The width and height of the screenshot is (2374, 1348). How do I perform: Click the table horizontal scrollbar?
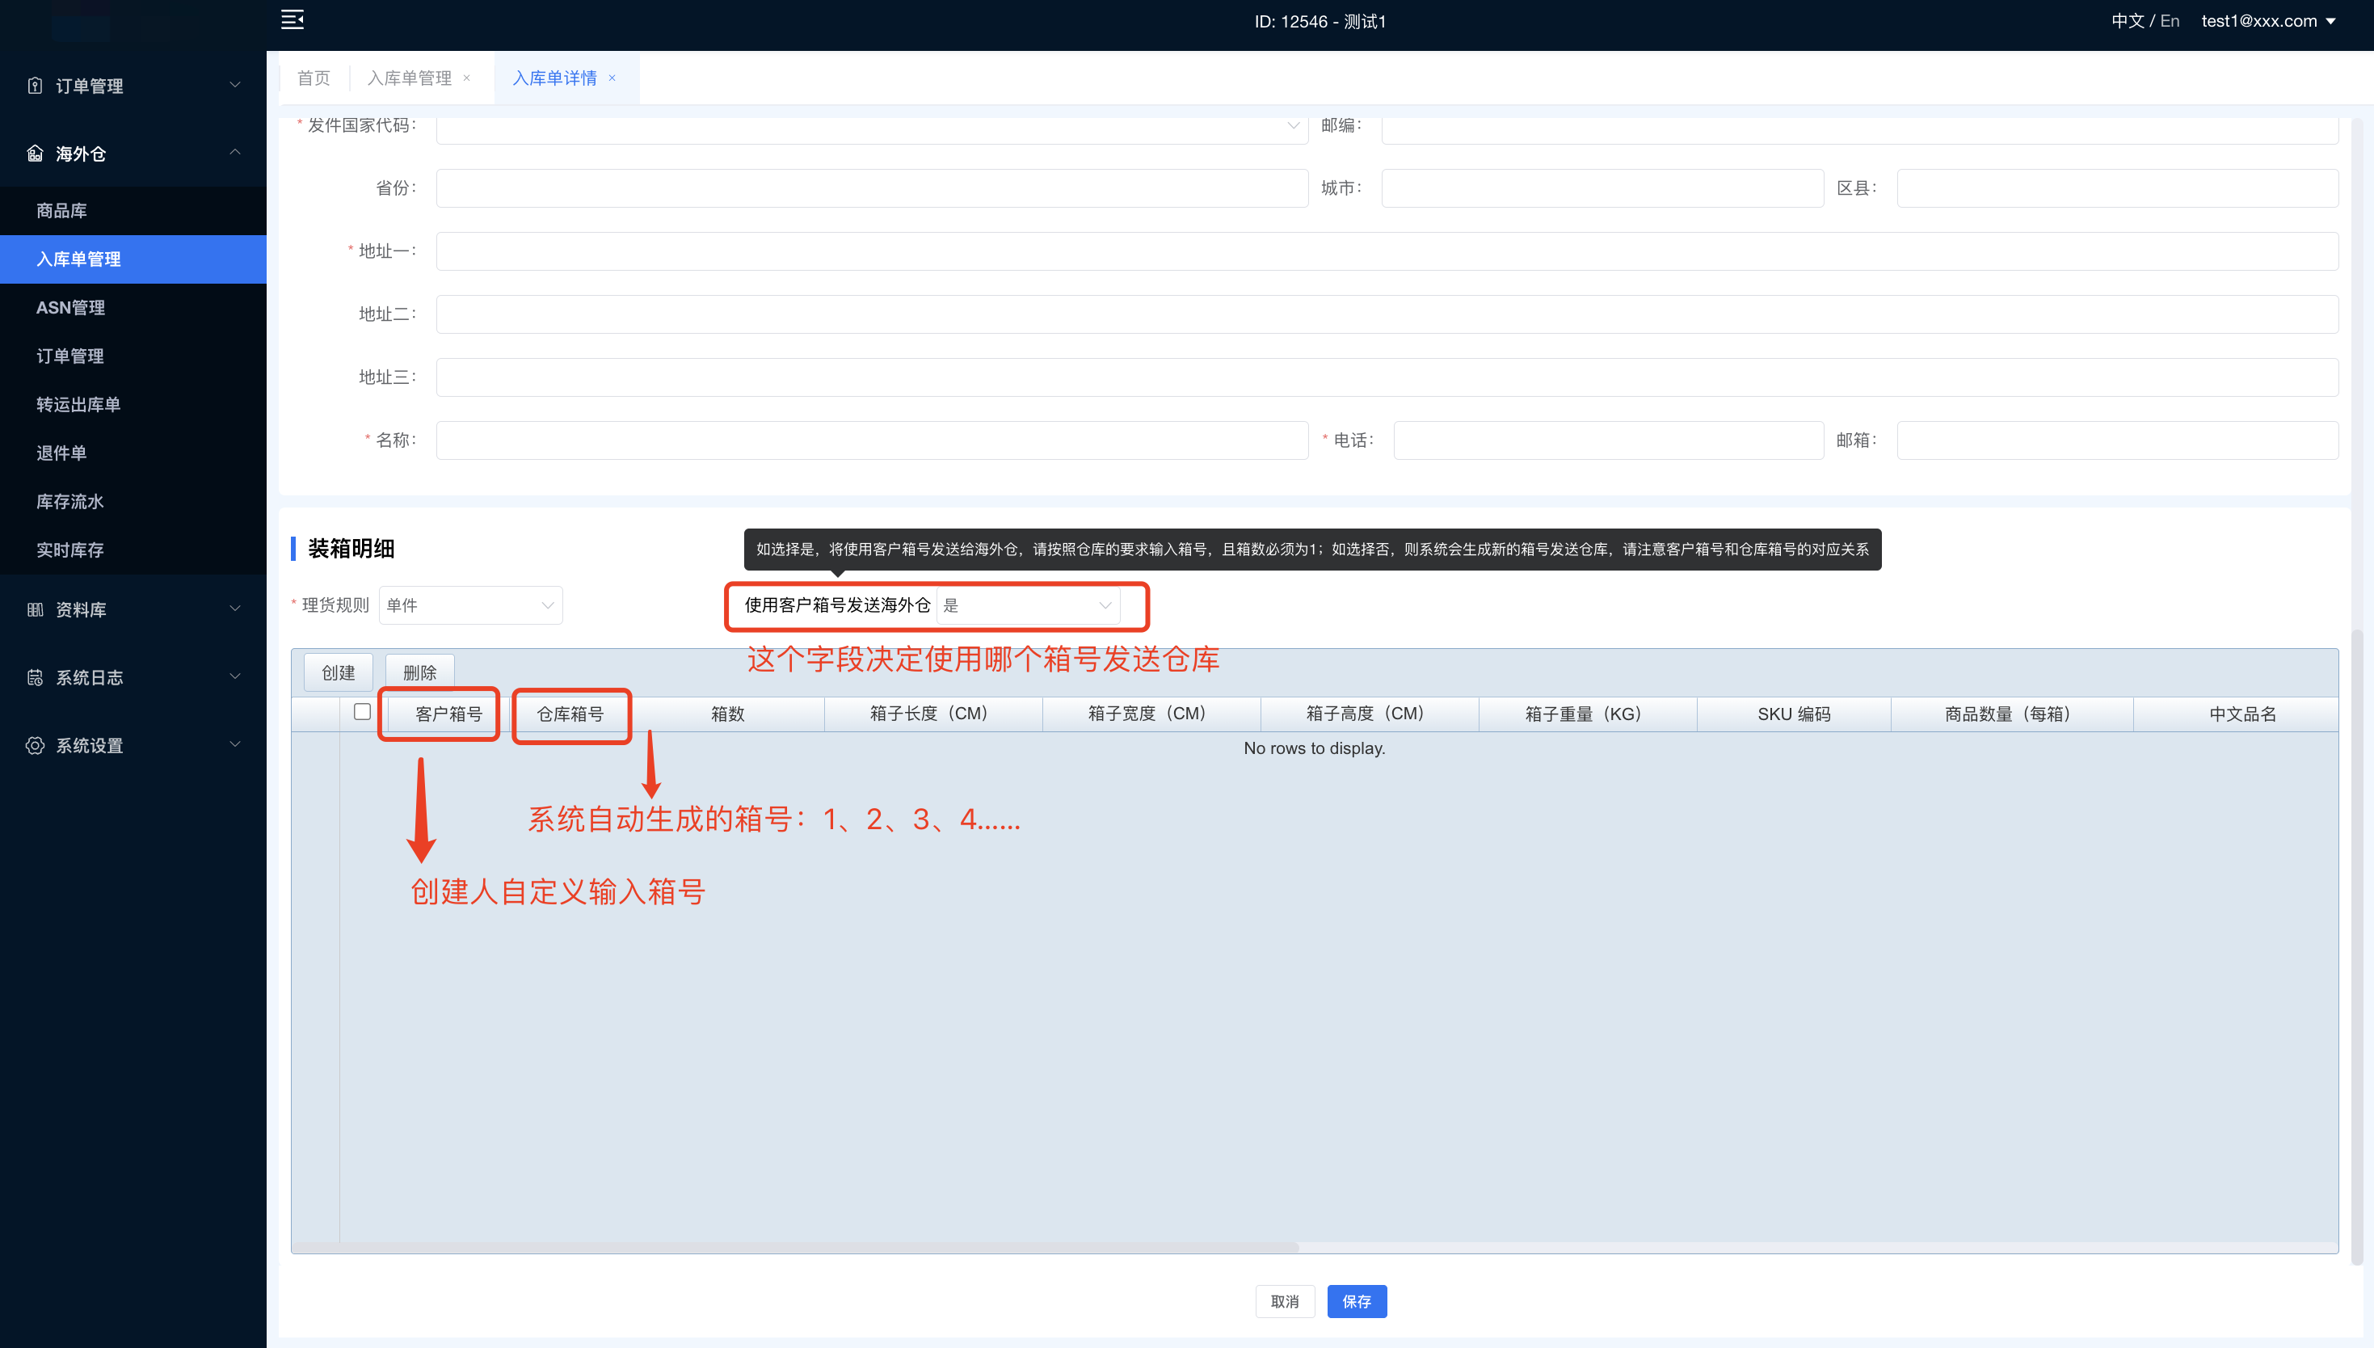[x=795, y=1247]
